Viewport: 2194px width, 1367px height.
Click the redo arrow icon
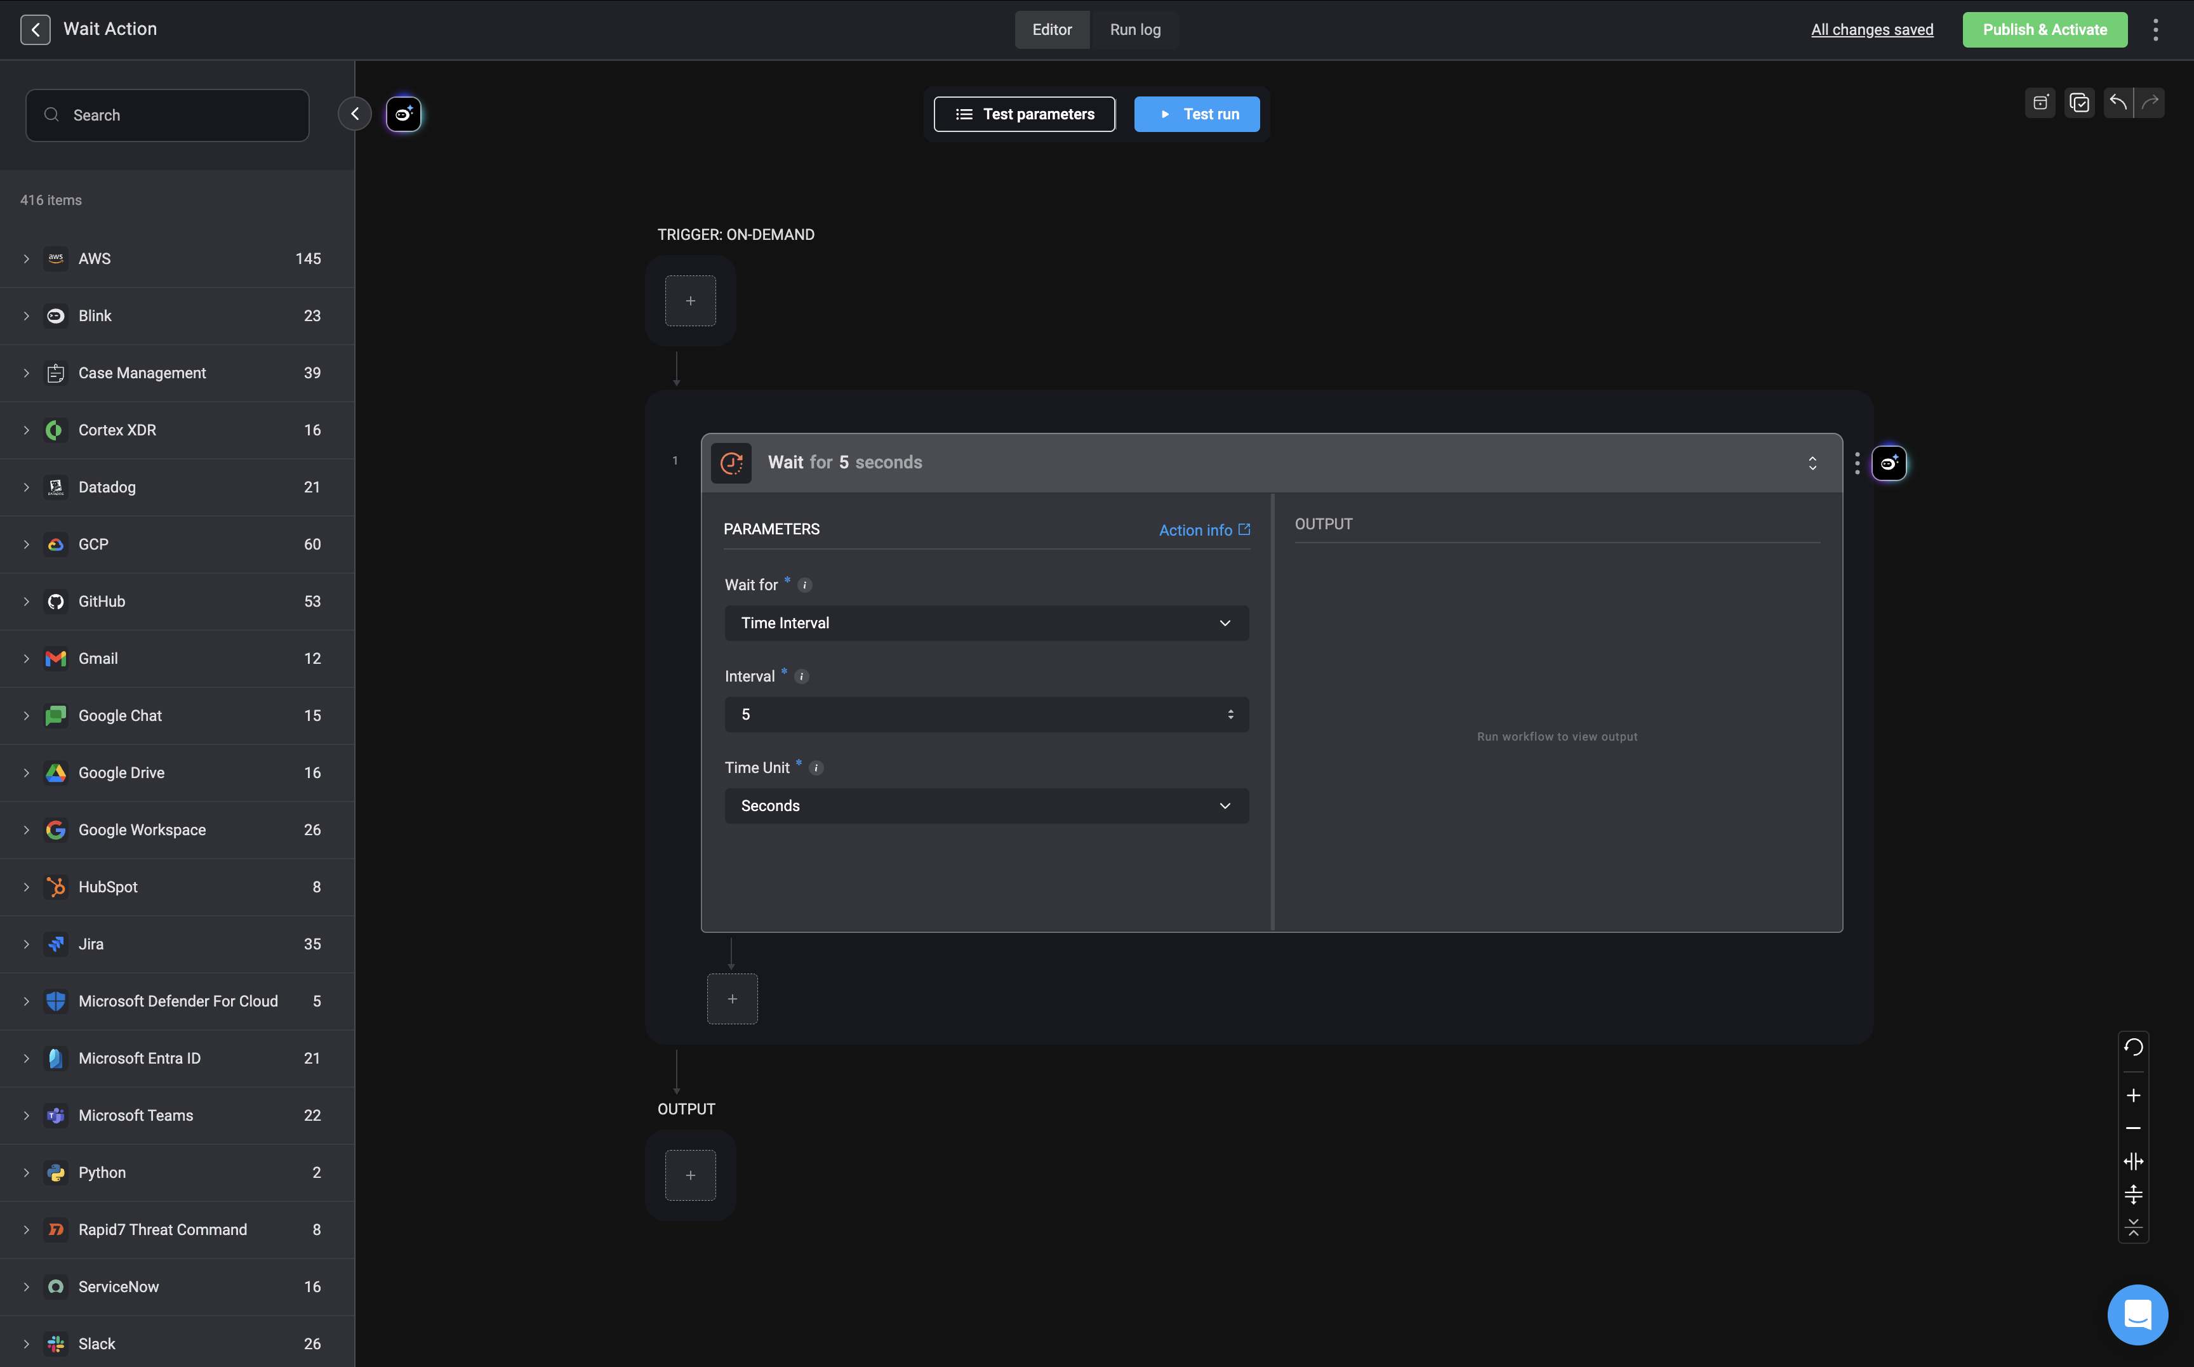click(2151, 102)
